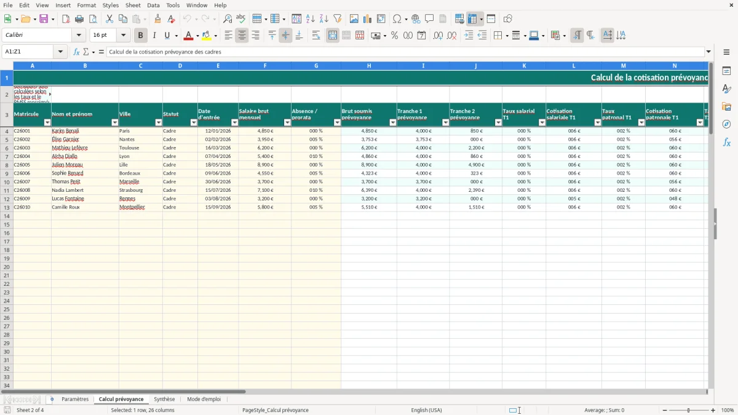Open the Font Color palette dropdown arrow
This screenshot has height=415, width=738.
pos(197,36)
